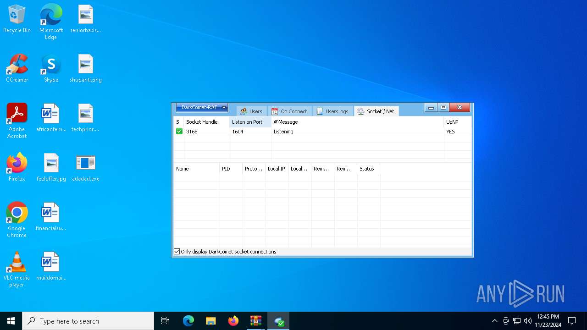Open the DarkComet-RAT dropdown menu
This screenshot has height=330, width=587.
pos(202,108)
